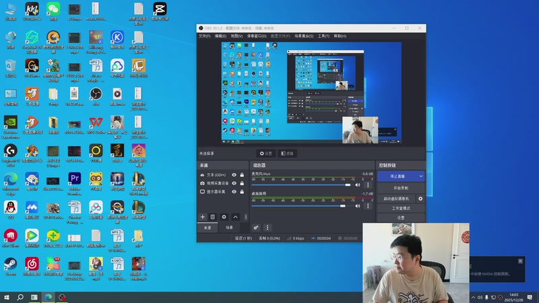Launch Riot Client desktop shortcut
Viewport: 539px width, 303px height.
coord(11,238)
